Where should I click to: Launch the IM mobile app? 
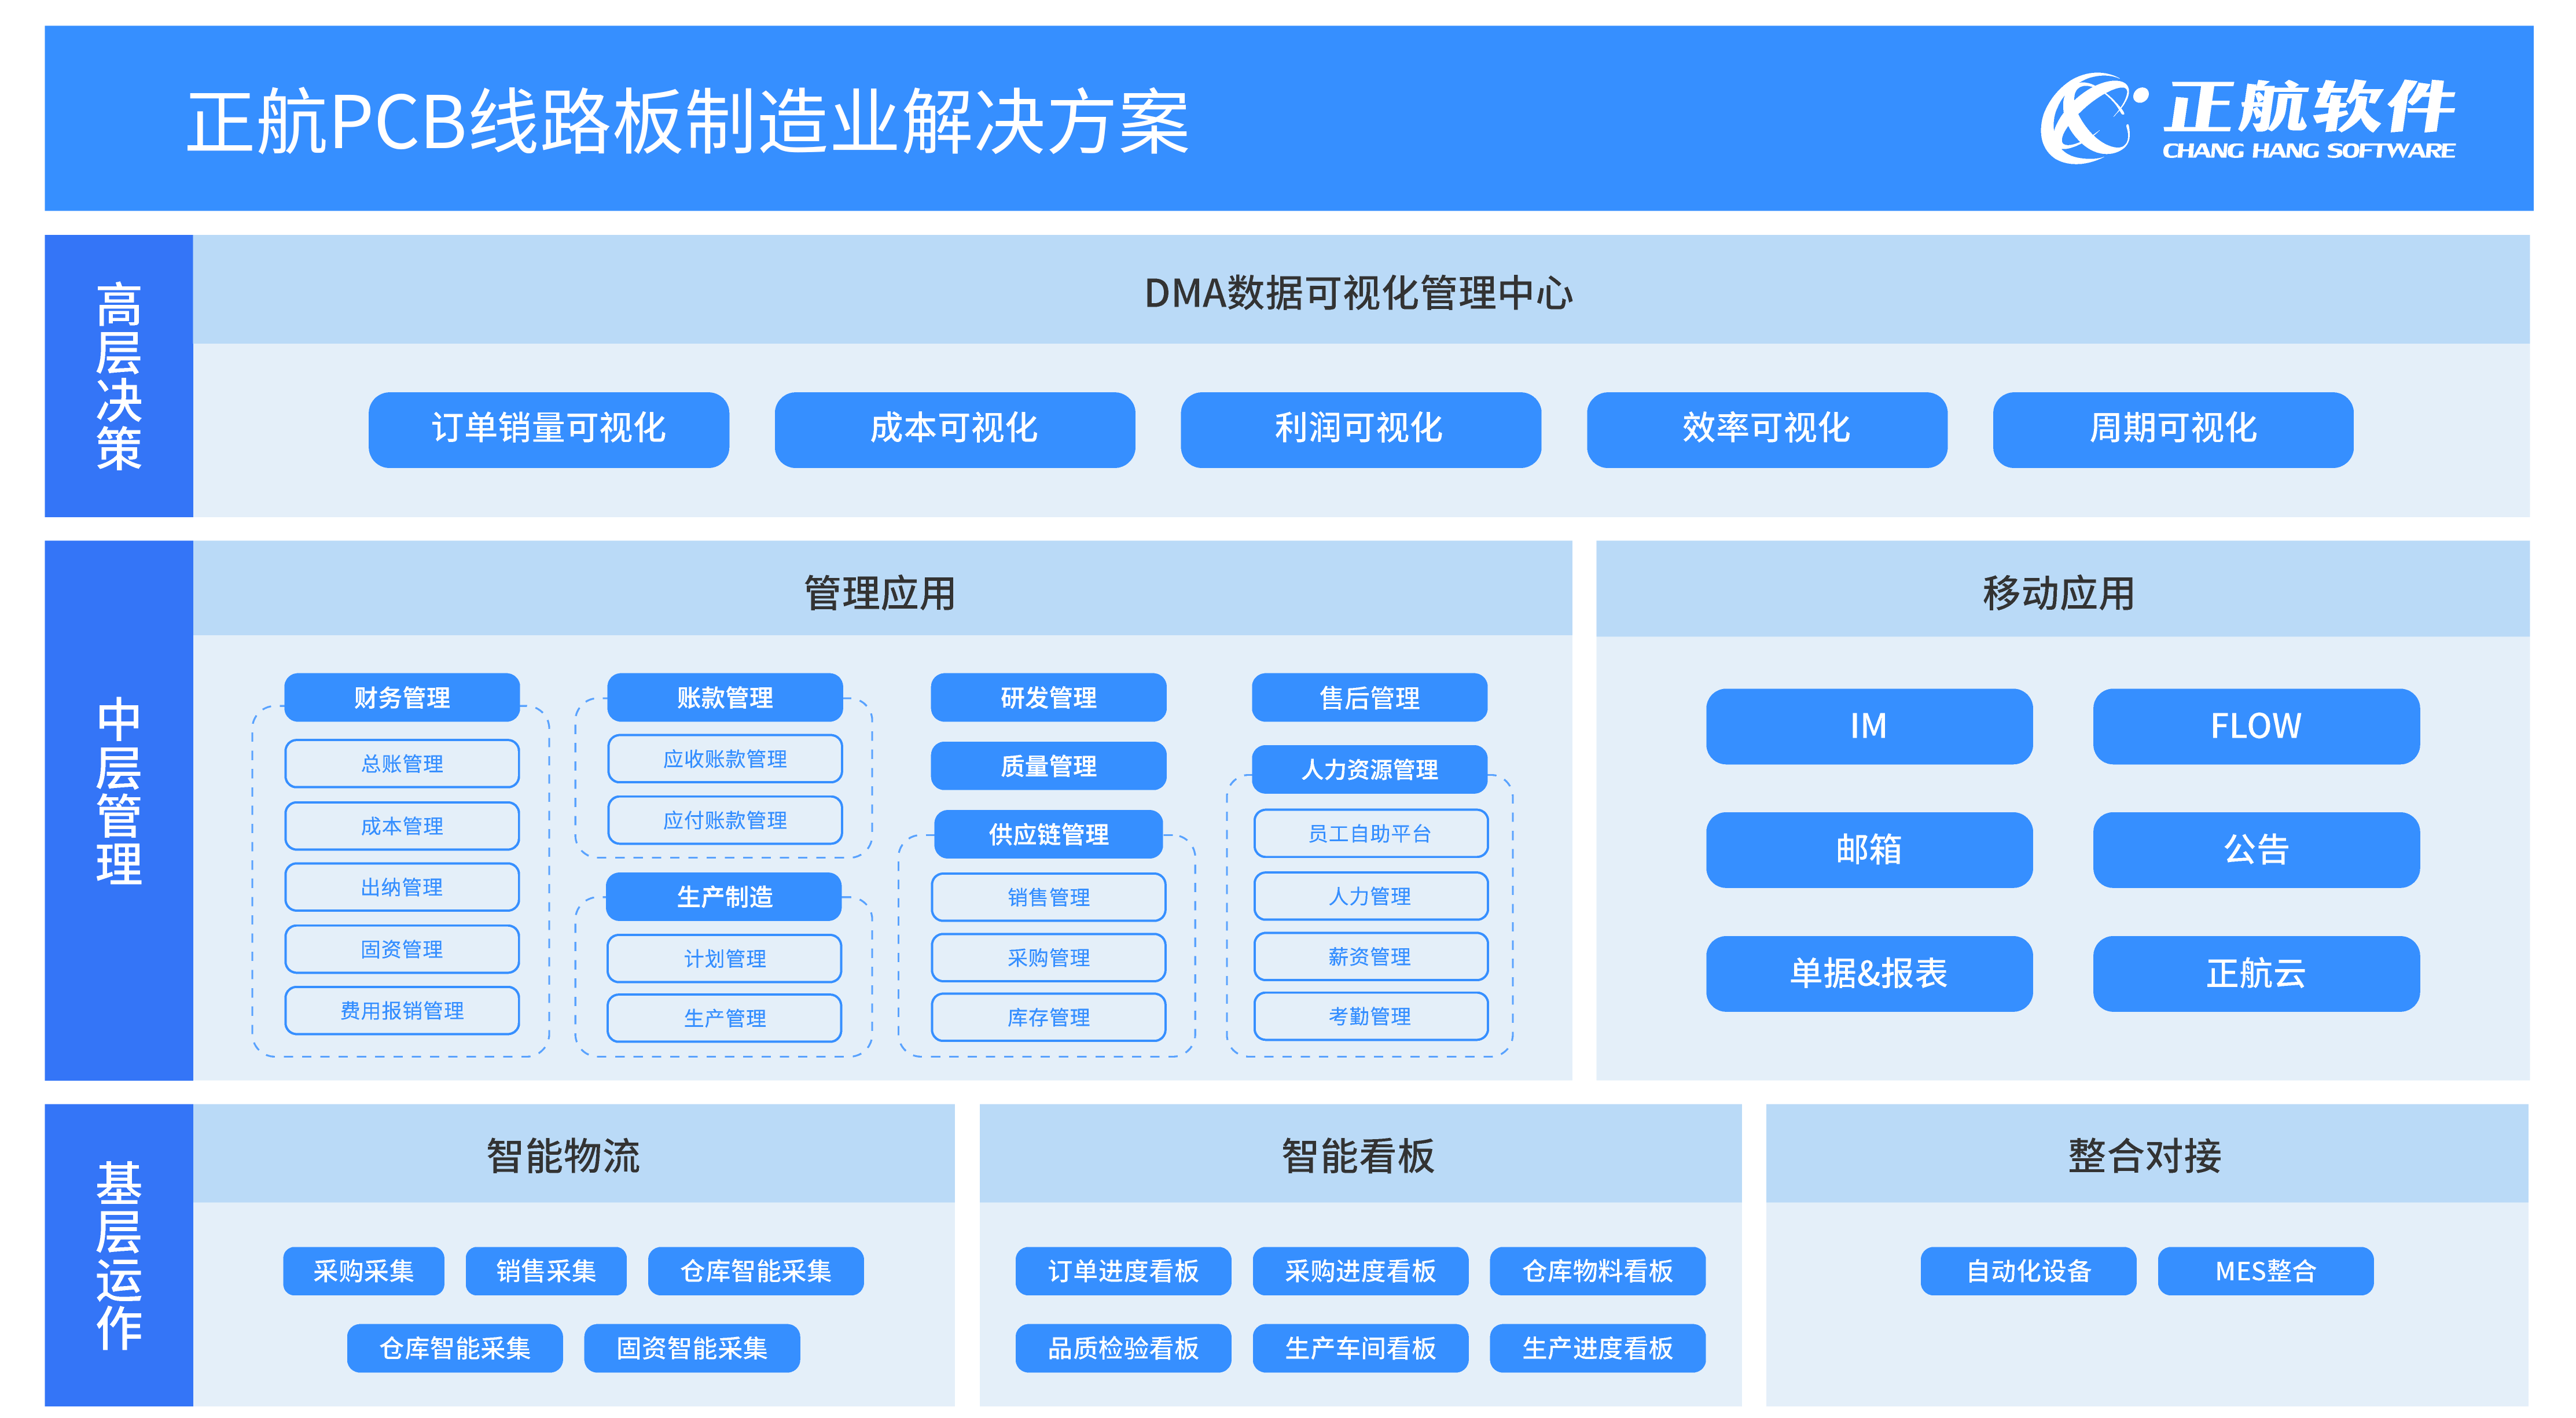point(1869,725)
